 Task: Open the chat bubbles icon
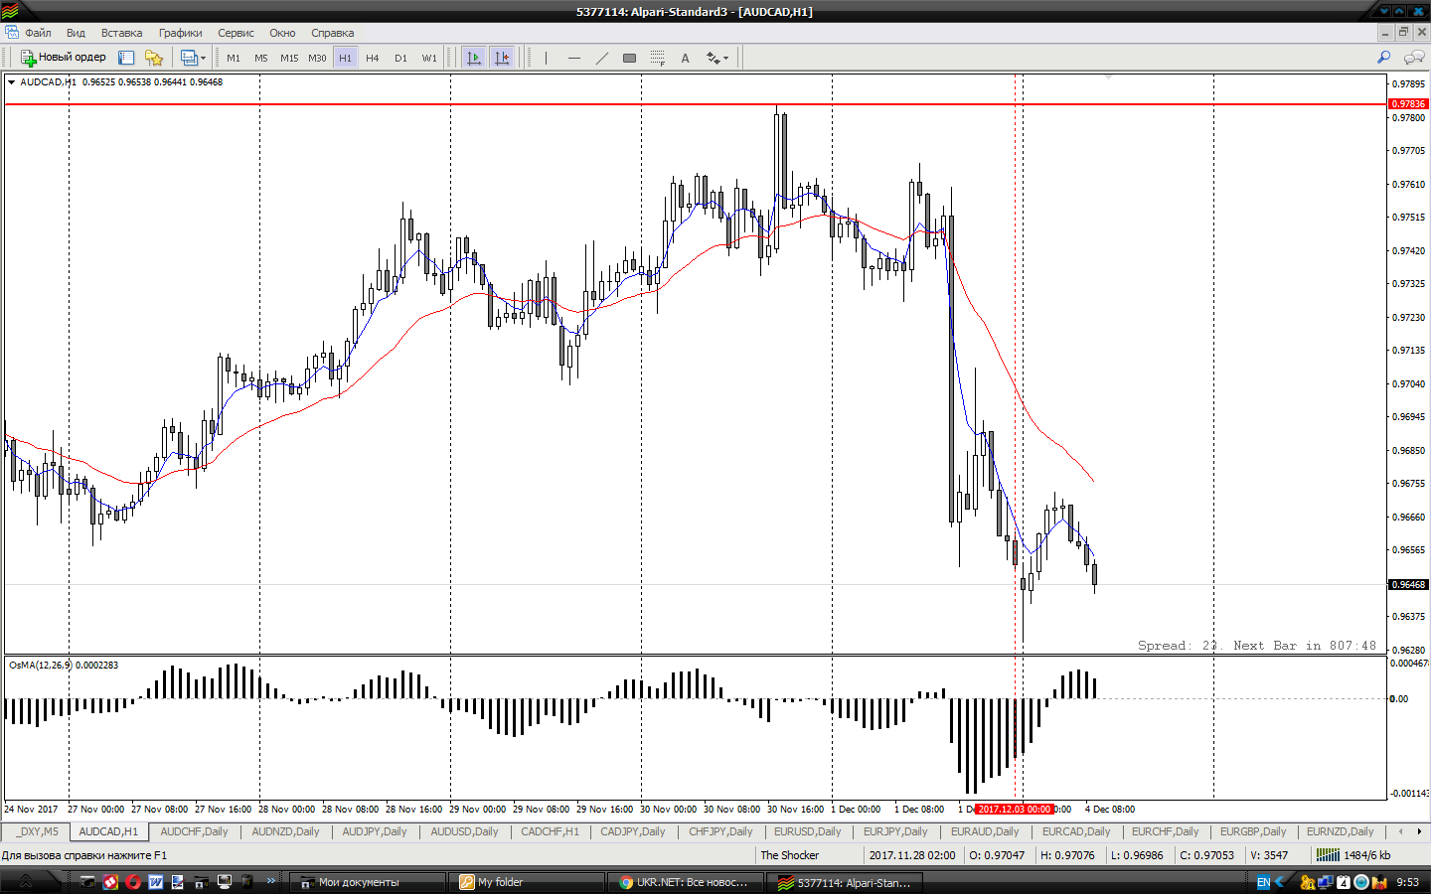coord(1412,58)
